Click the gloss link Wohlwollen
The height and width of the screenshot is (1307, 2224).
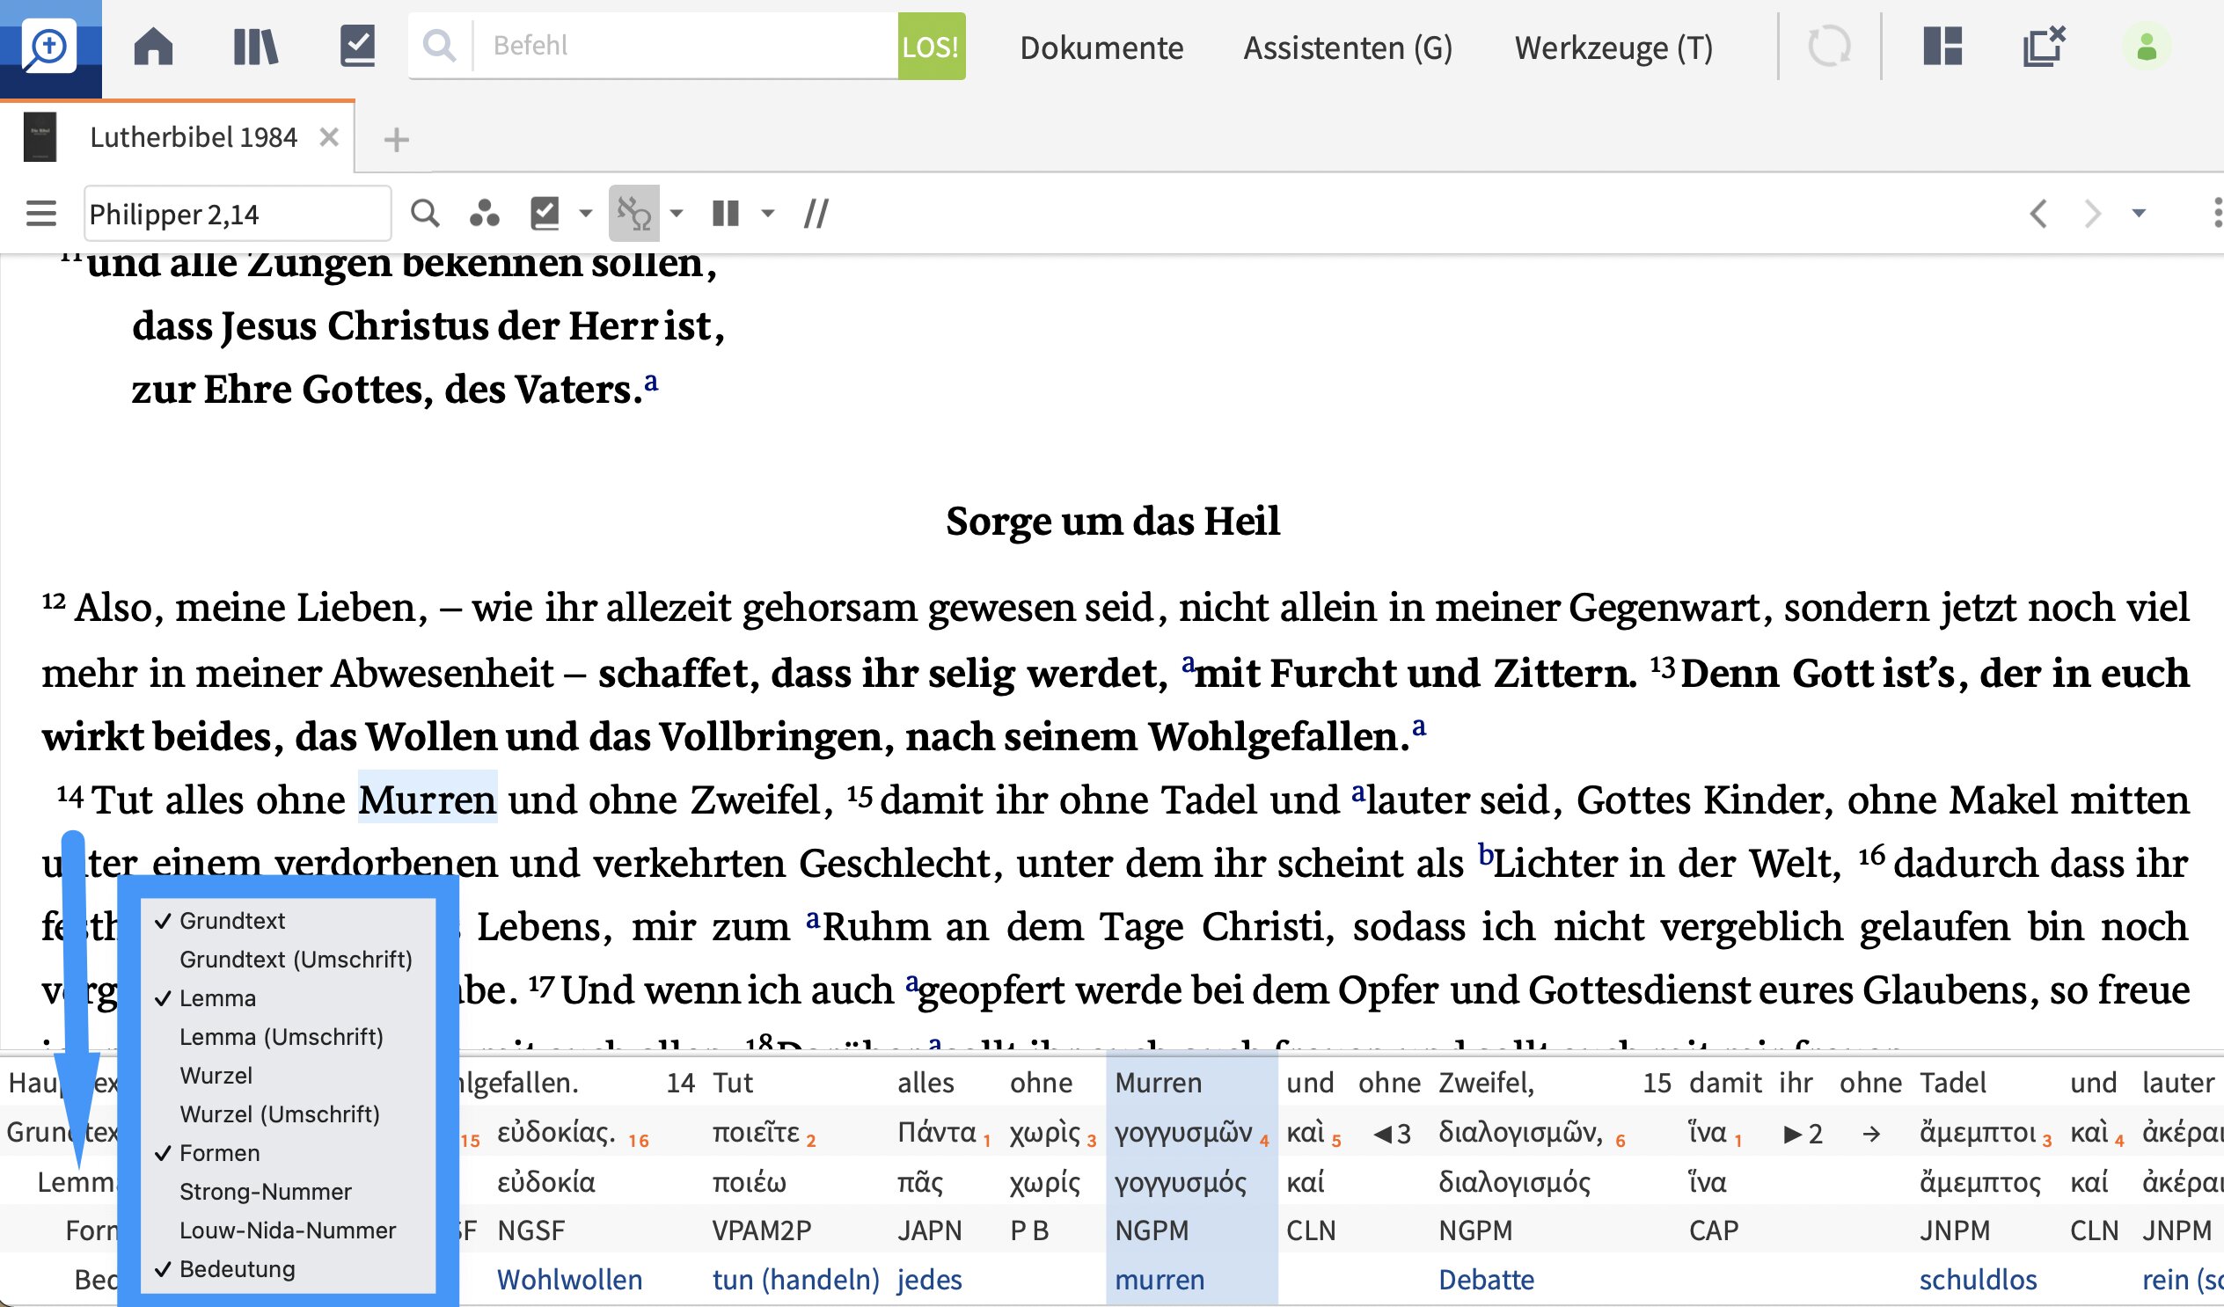(x=570, y=1281)
